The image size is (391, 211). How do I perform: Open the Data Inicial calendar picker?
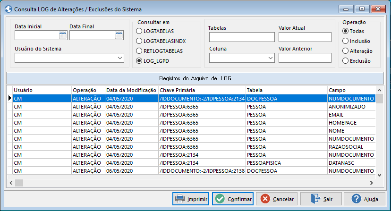click(x=63, y=35)
